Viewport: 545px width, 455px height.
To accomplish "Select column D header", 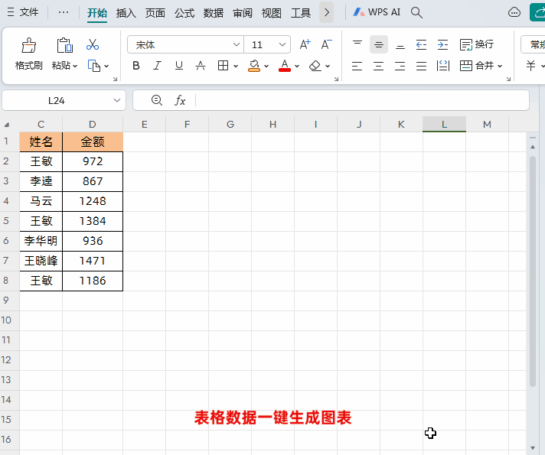I will click(x=93, y=125).
